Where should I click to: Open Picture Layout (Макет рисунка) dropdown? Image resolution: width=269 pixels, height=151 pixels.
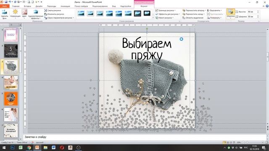[x=164, y=18]
